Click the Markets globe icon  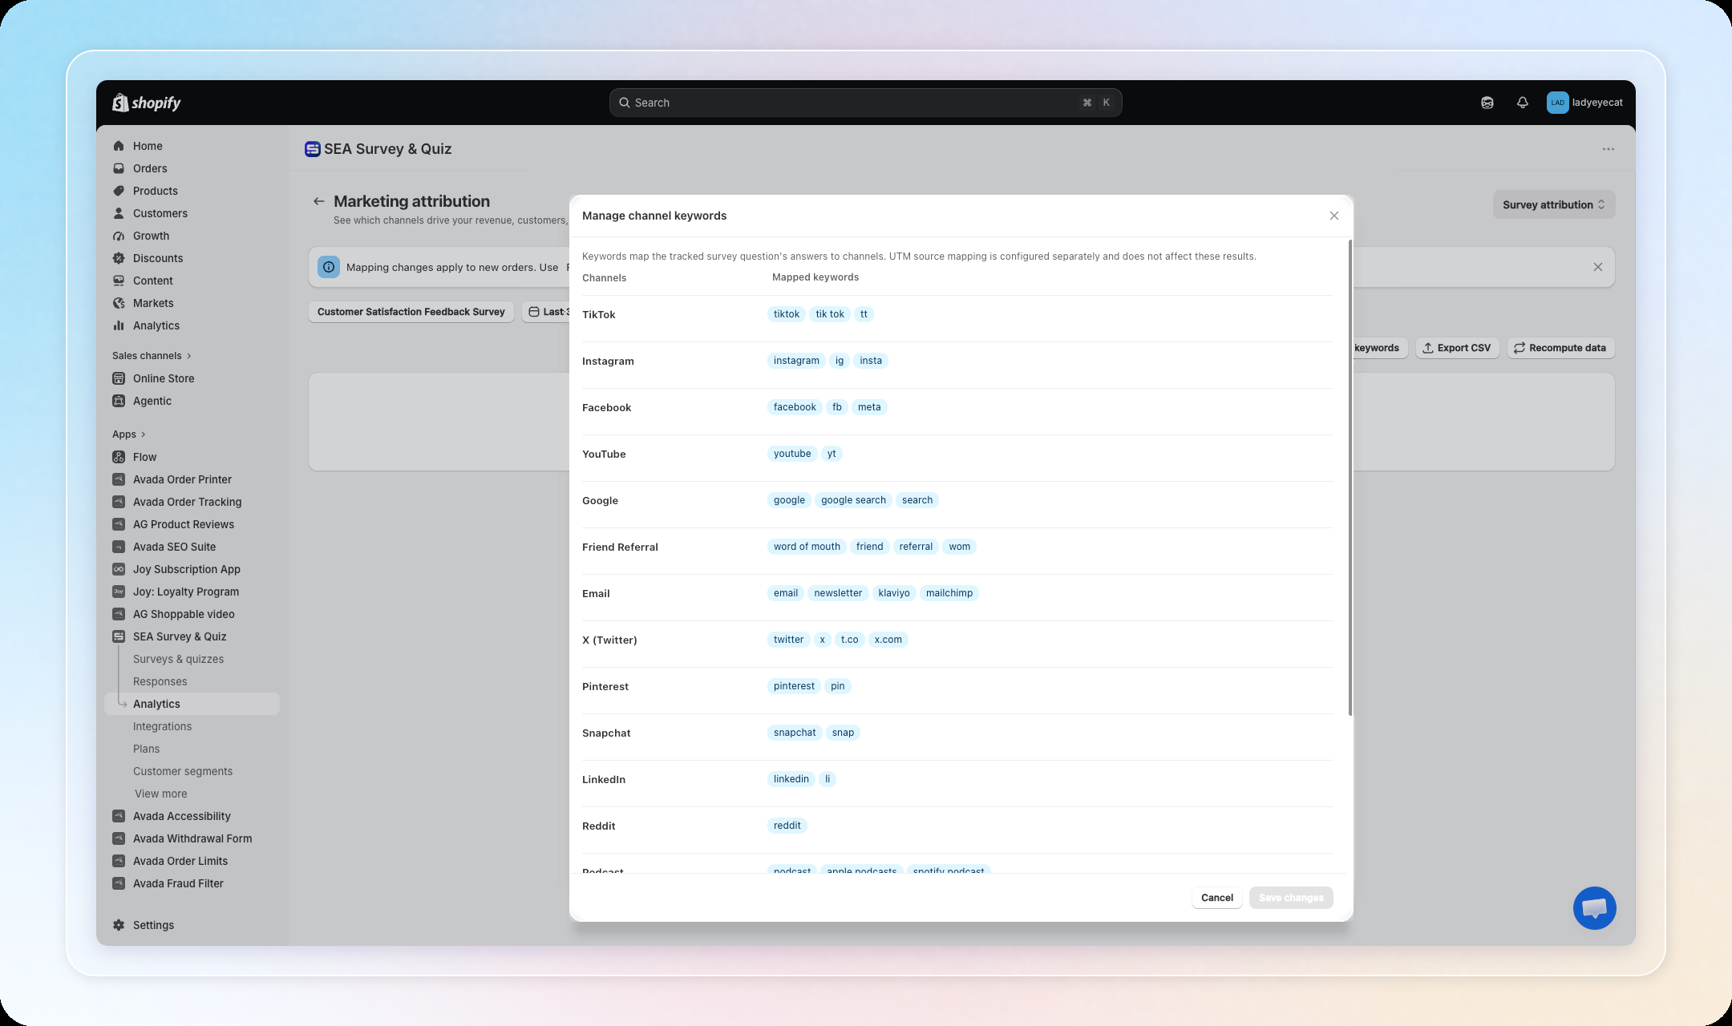(119, 303)
